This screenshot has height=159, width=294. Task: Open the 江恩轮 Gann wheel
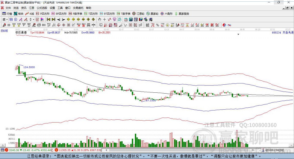(138, 14)
